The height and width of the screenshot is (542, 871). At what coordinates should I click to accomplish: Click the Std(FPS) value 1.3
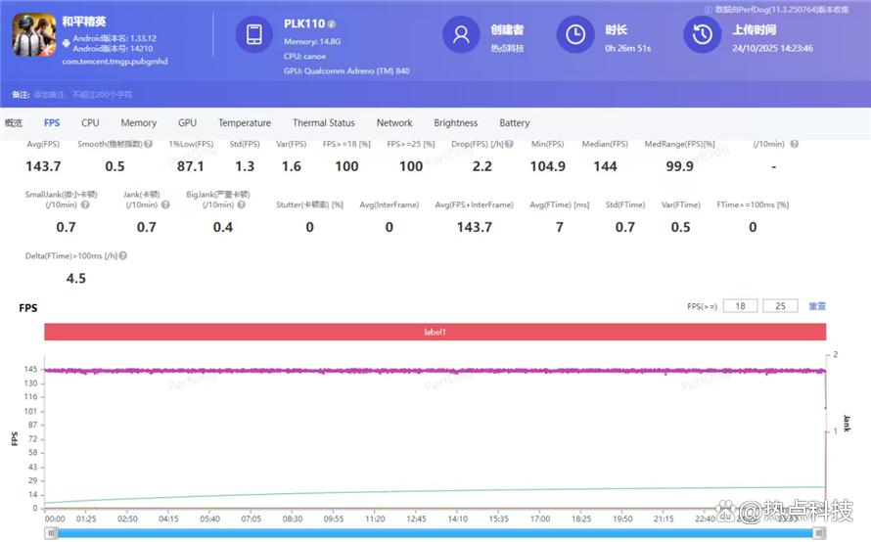click(245, 166)
